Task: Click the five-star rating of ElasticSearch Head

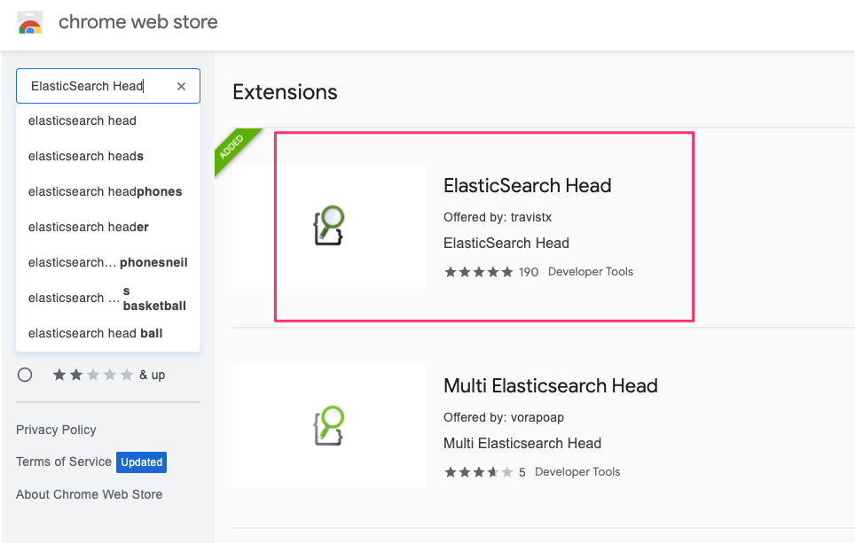Action: coord(479,272)
